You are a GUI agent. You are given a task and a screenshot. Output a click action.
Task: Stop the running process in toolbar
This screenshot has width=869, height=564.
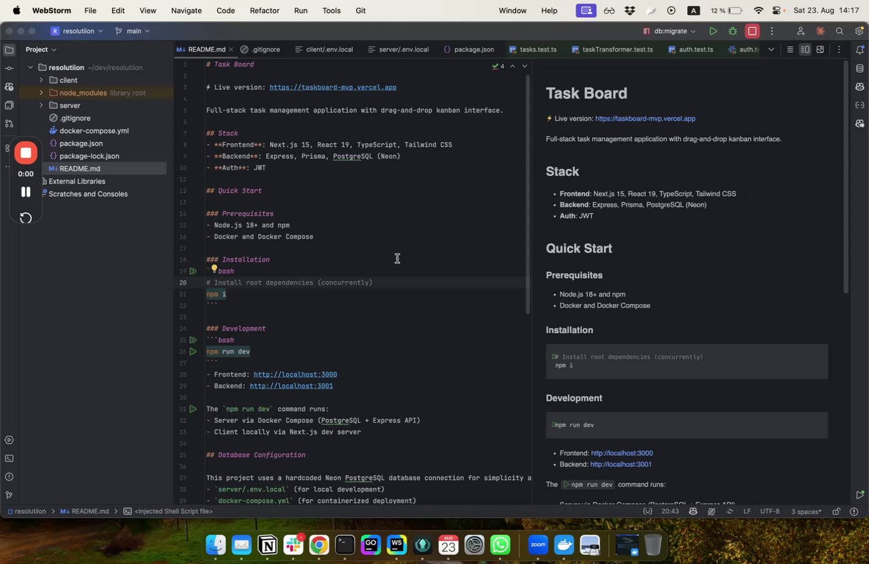(752, 31)
